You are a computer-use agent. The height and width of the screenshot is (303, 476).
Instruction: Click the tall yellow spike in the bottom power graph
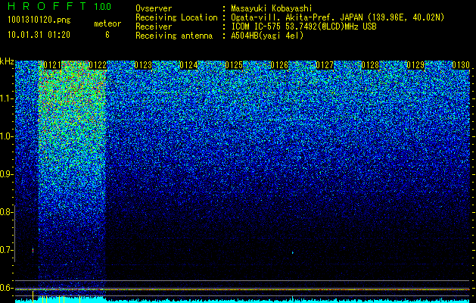[x=33, y=296]
